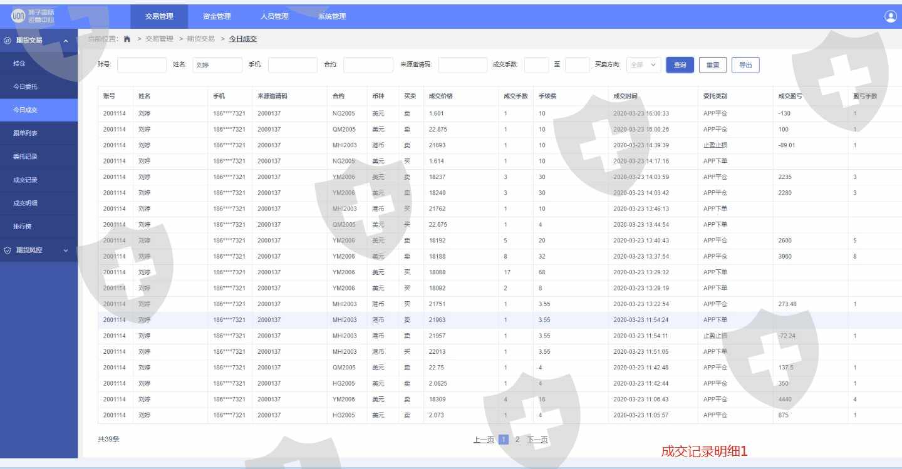Image resolution: width=902 pixels, height=469 pixels.
Task: Expand the 期货风控 sidebar group
Action: point(66,250)
